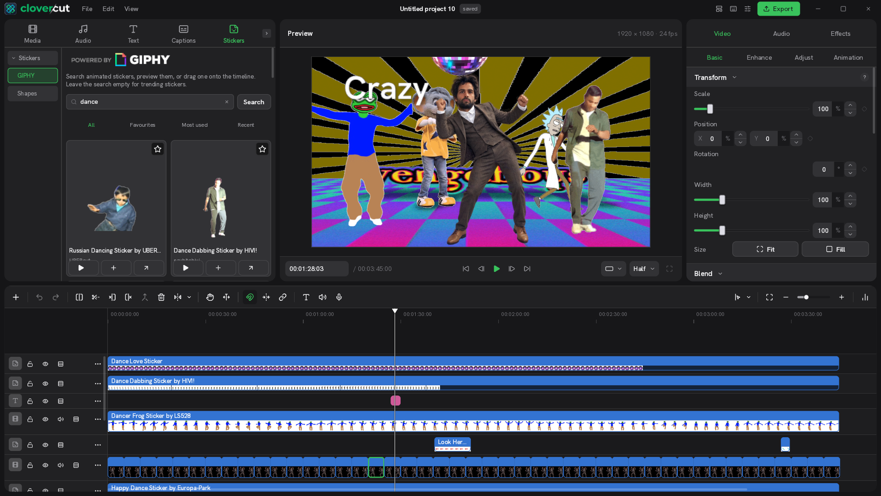881x496 pixels.
Task: Click the split clip icon
Action: pos(79,297)
